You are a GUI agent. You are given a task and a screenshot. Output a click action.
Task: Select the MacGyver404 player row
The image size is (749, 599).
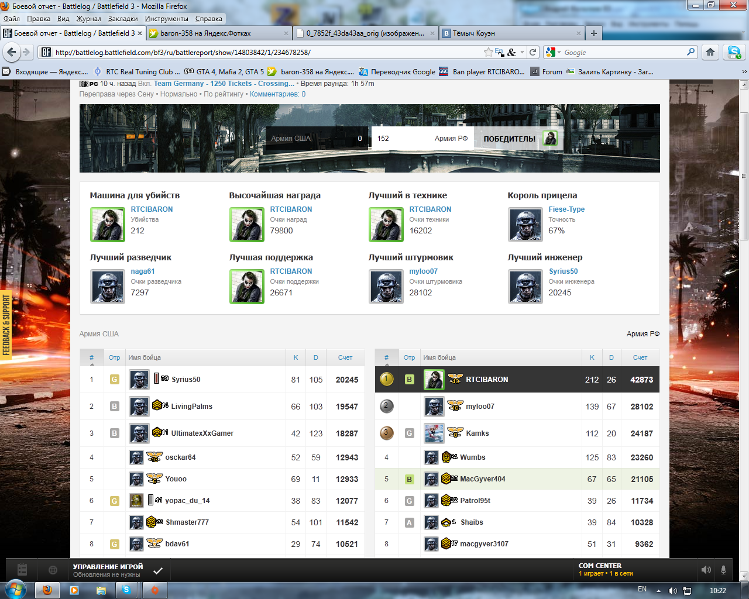click(517, 479)
